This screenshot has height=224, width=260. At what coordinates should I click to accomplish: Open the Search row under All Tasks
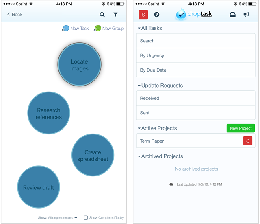(196, 41)
